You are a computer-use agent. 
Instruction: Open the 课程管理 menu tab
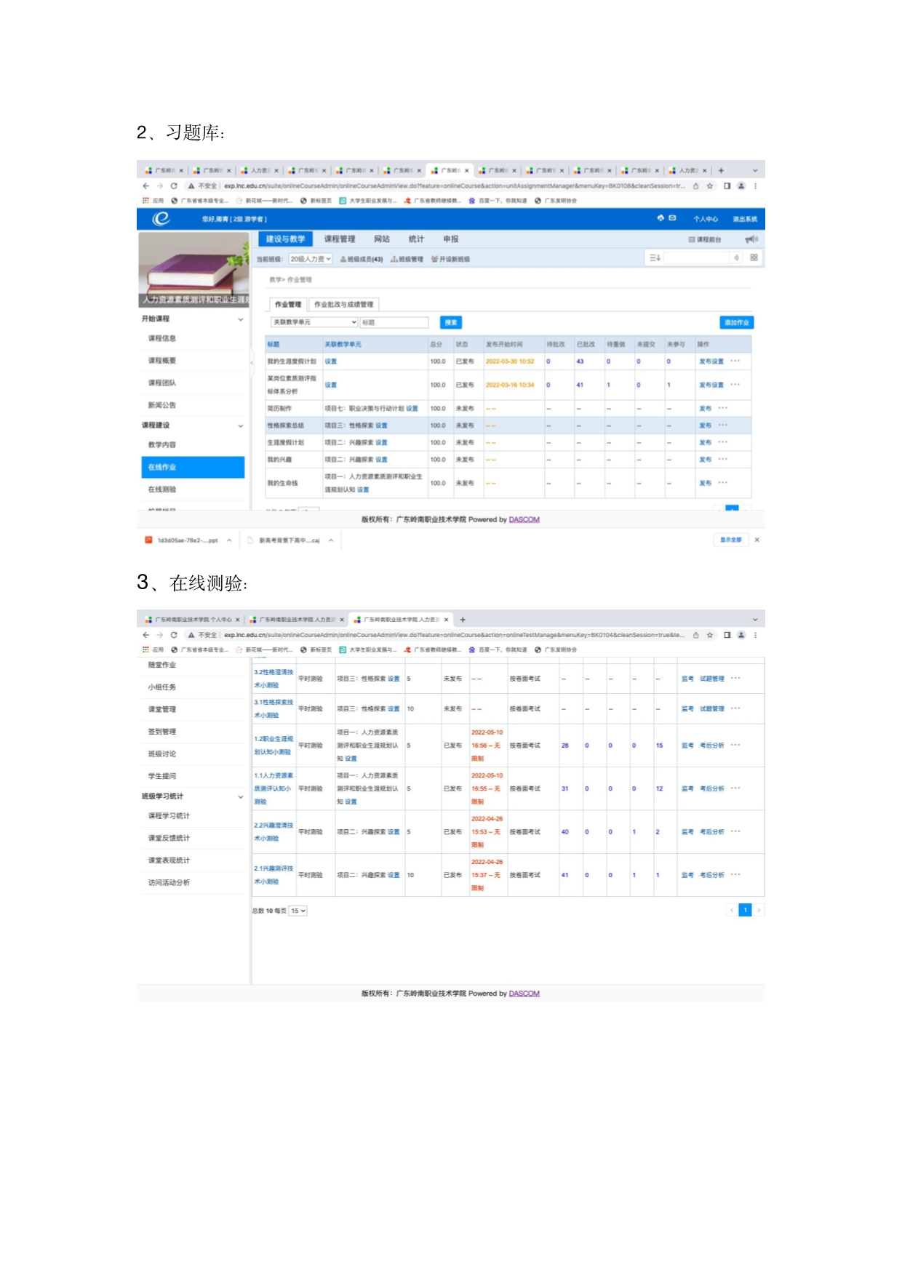(340, 239)
